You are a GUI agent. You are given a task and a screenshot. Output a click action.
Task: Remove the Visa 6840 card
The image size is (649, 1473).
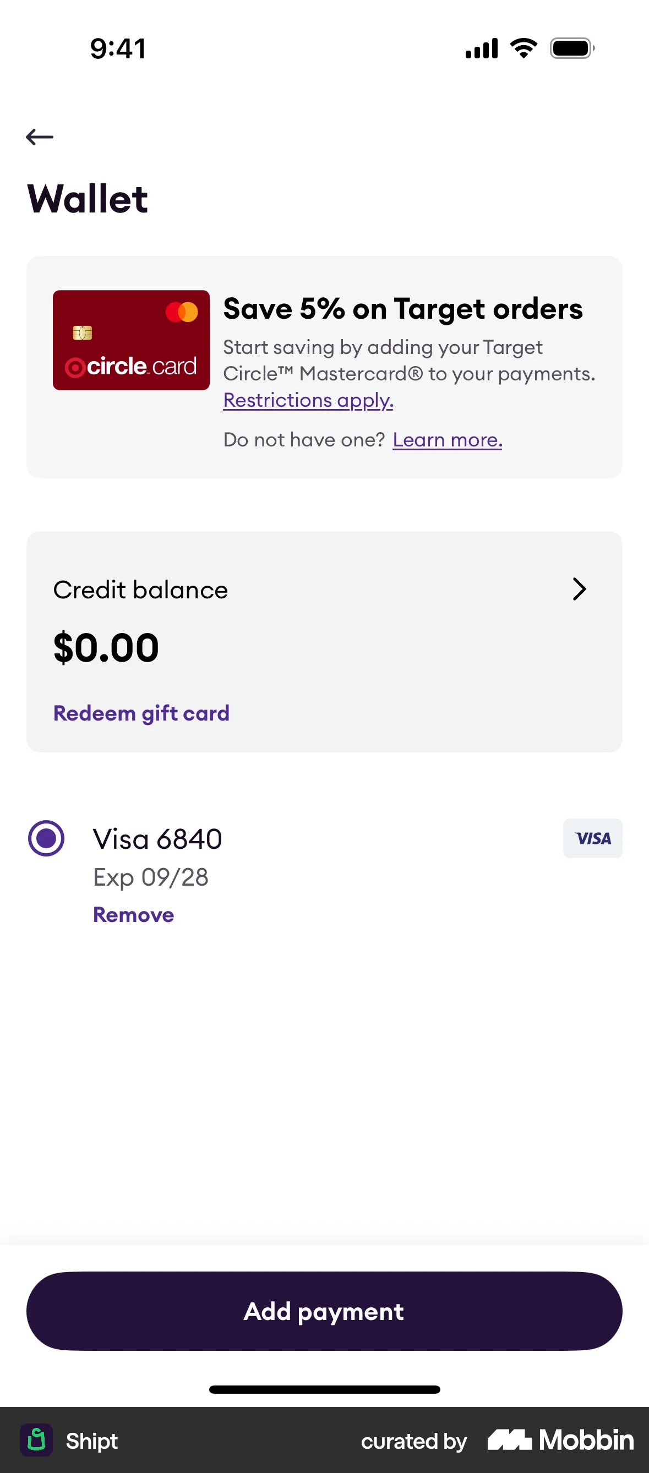click(133, 915)
